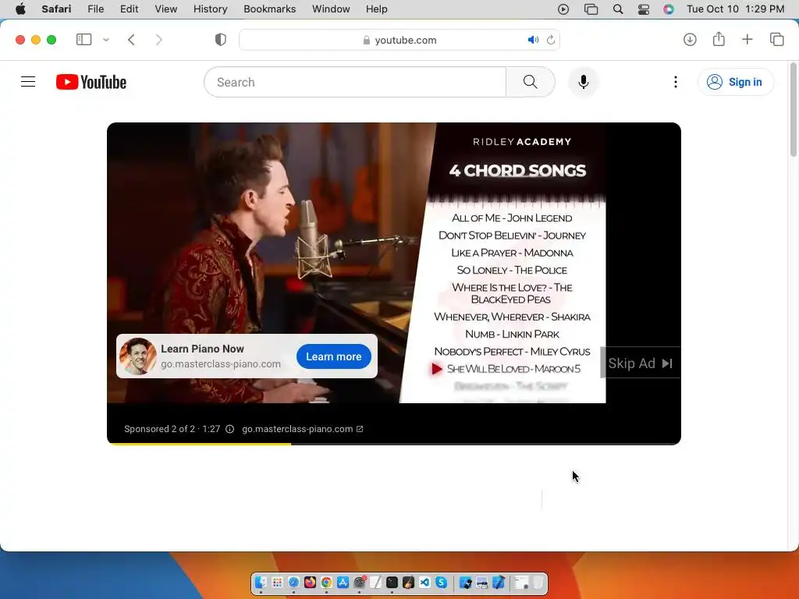Open Terminal from the Dock
Viewport: 799px width, 599px height.
[392, 582]
